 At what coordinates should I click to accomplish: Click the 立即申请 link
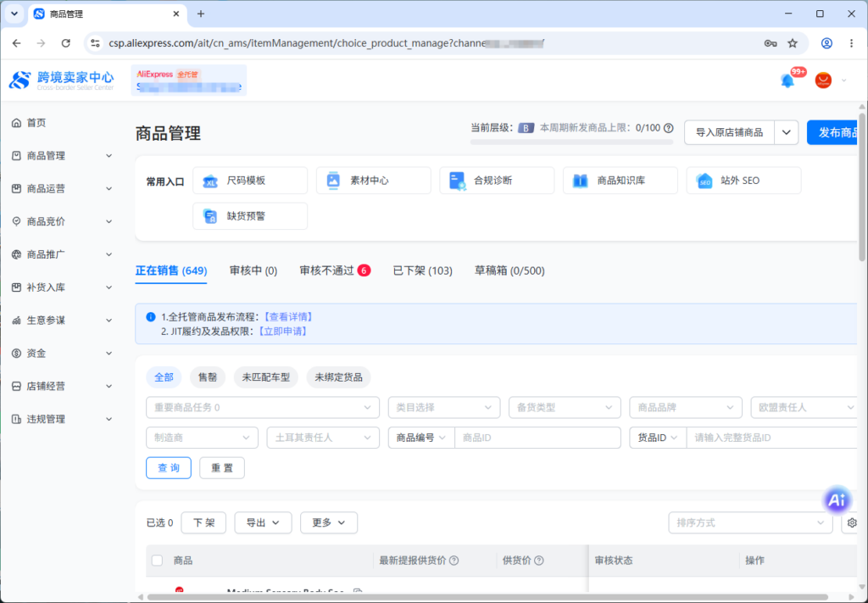[283, 331]
